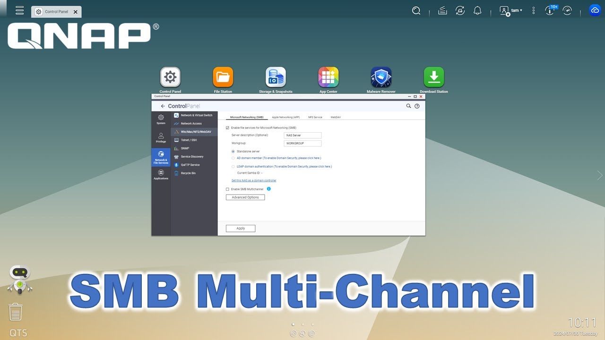Switch to Apple Networking (AFP) tab
Viewport: 605px width, 340px height.
tap(285, 117)
